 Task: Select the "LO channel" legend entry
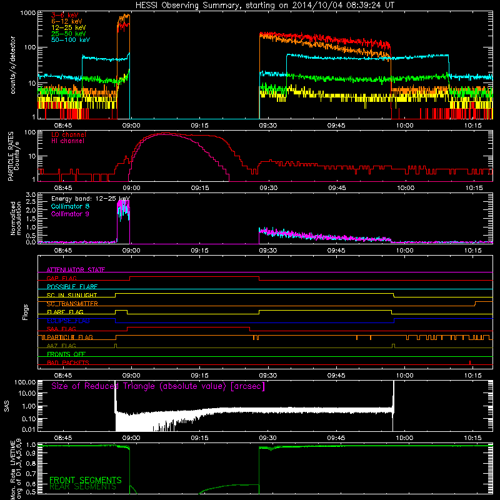(x=69, y=134)
